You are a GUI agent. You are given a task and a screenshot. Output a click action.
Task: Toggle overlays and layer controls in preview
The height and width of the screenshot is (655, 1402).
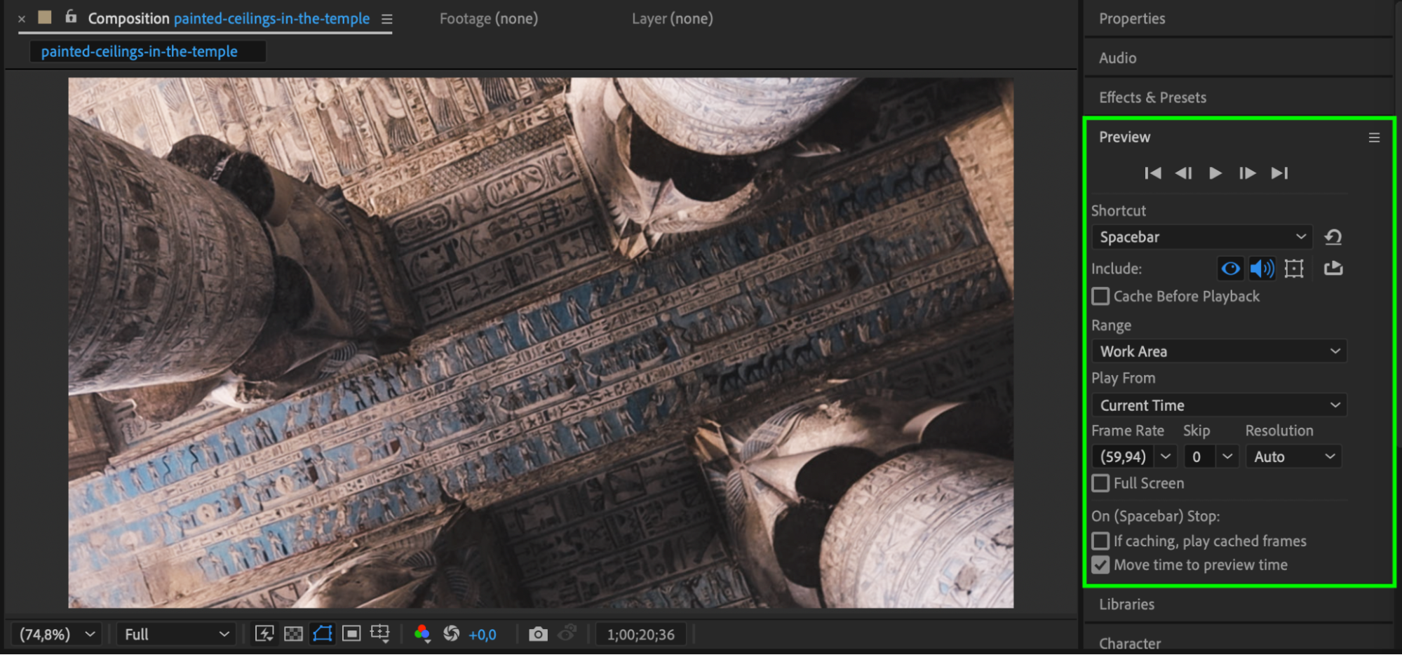[1294, 269]
